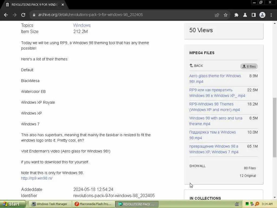Screen dimensions: 277x208
Task: Click the IN COLLECTIONS heading
Action: 205,198
